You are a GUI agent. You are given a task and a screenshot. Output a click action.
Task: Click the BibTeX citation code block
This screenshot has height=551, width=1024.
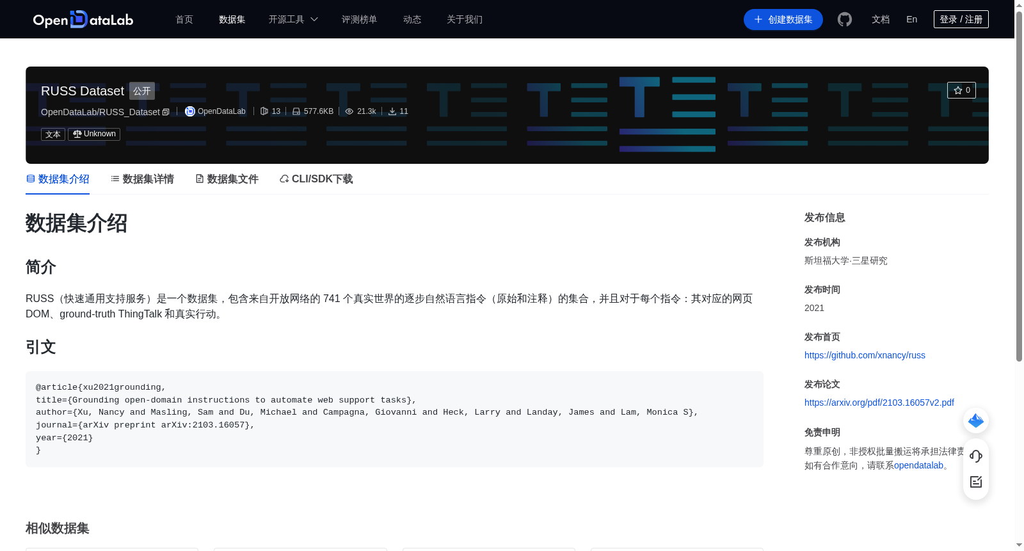tap(394, 419)
